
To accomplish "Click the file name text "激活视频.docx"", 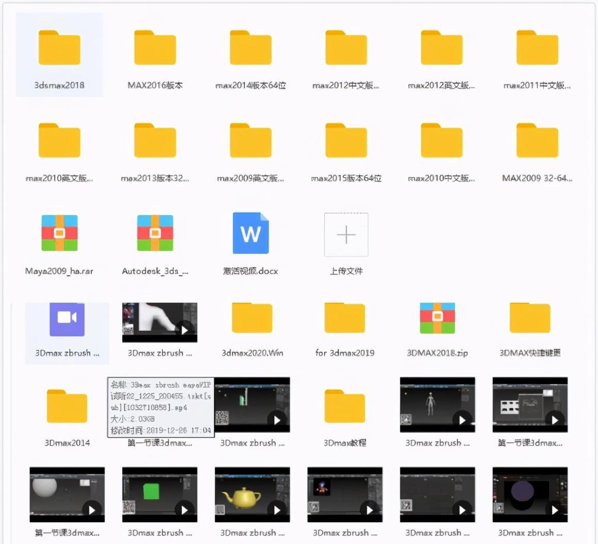I will (251, 271).
